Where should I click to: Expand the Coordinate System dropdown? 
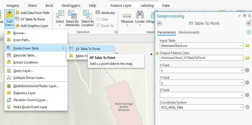[241, 107]
